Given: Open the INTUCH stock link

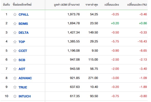Looking at the screenshot, I should point(25,96).
